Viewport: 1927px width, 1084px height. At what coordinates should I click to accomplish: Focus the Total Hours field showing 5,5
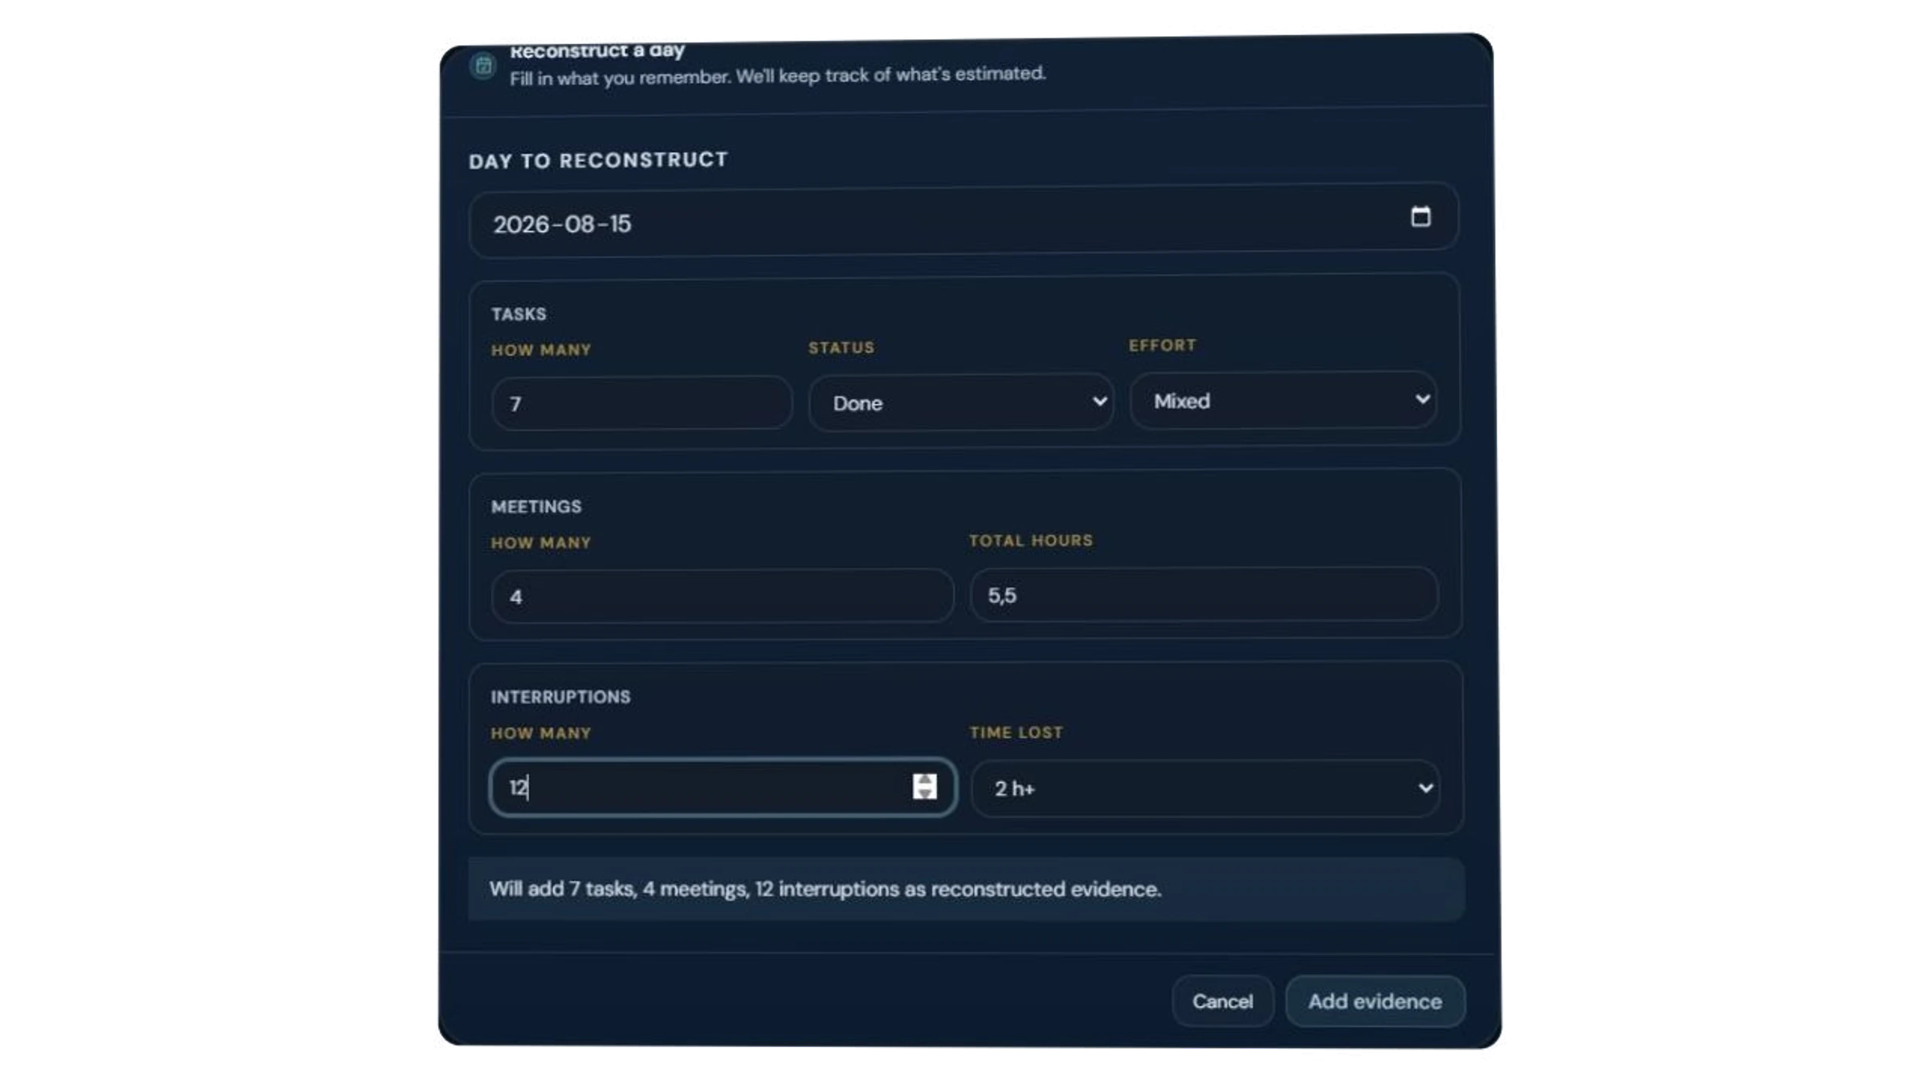1204,594
